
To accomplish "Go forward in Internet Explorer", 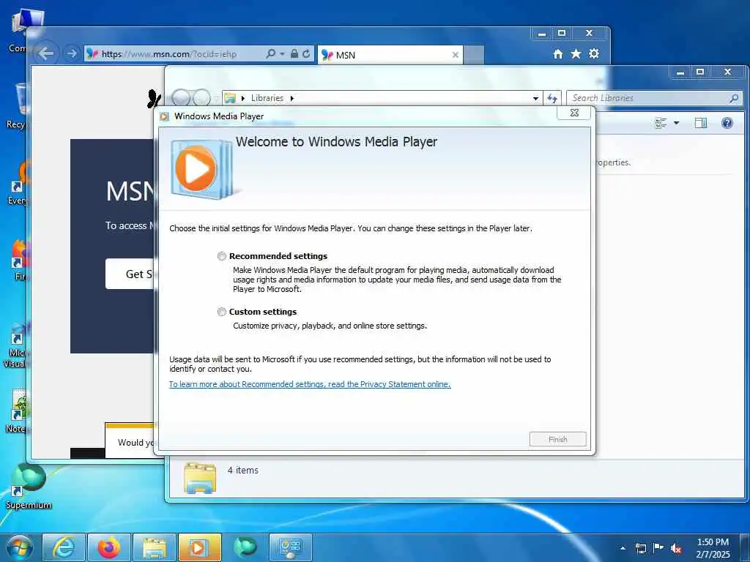I will coord(71,53).
